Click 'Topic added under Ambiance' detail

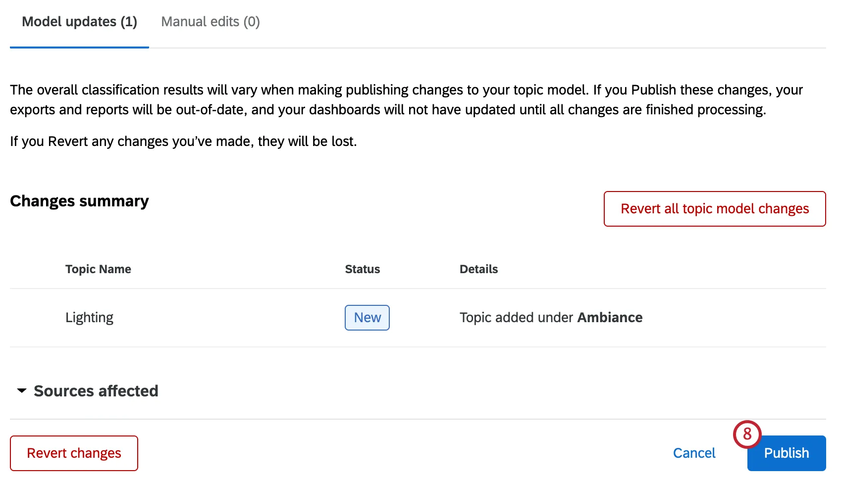[551, 318]
